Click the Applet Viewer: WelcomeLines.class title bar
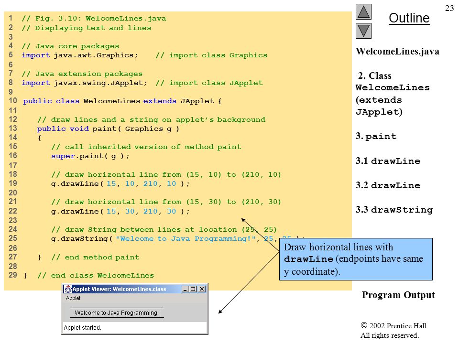Screen dimensions: 459x344 [135, 289]
